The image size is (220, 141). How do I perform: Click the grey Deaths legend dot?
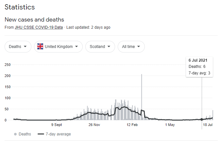[x=15, y=134]
